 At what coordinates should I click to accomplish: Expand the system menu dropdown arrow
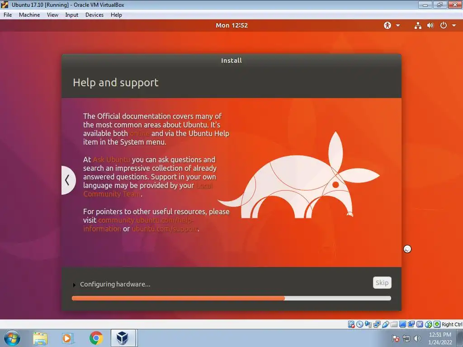pos(454,25)
